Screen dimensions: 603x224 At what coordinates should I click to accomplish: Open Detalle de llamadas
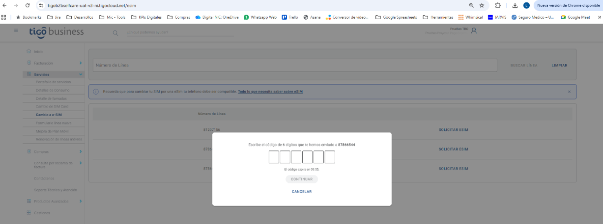pos(51,99)
